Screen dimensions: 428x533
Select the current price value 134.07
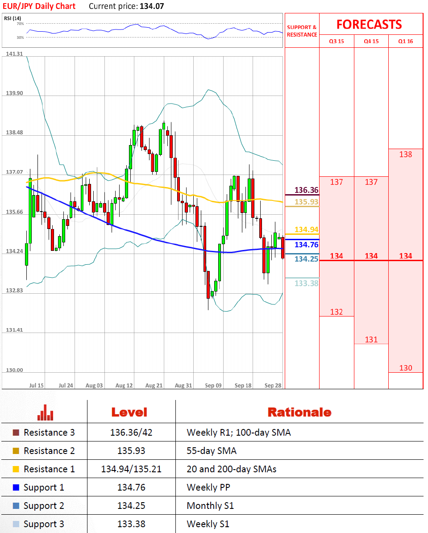[152, 6]
